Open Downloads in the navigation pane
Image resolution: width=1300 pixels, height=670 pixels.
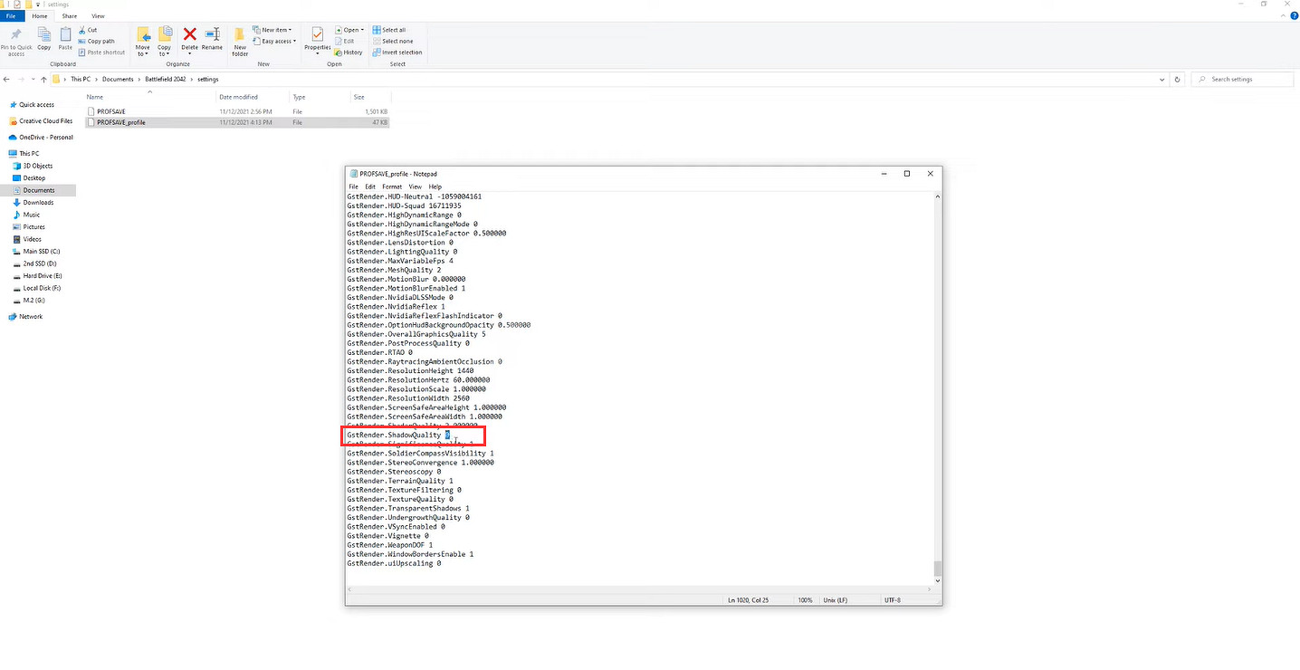click(x=39, y=203)
